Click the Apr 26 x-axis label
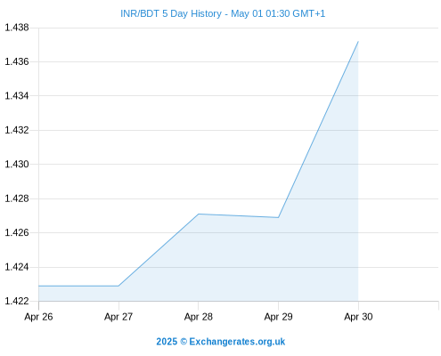Viewport: 441px width, 356px height. coord(38,317)
